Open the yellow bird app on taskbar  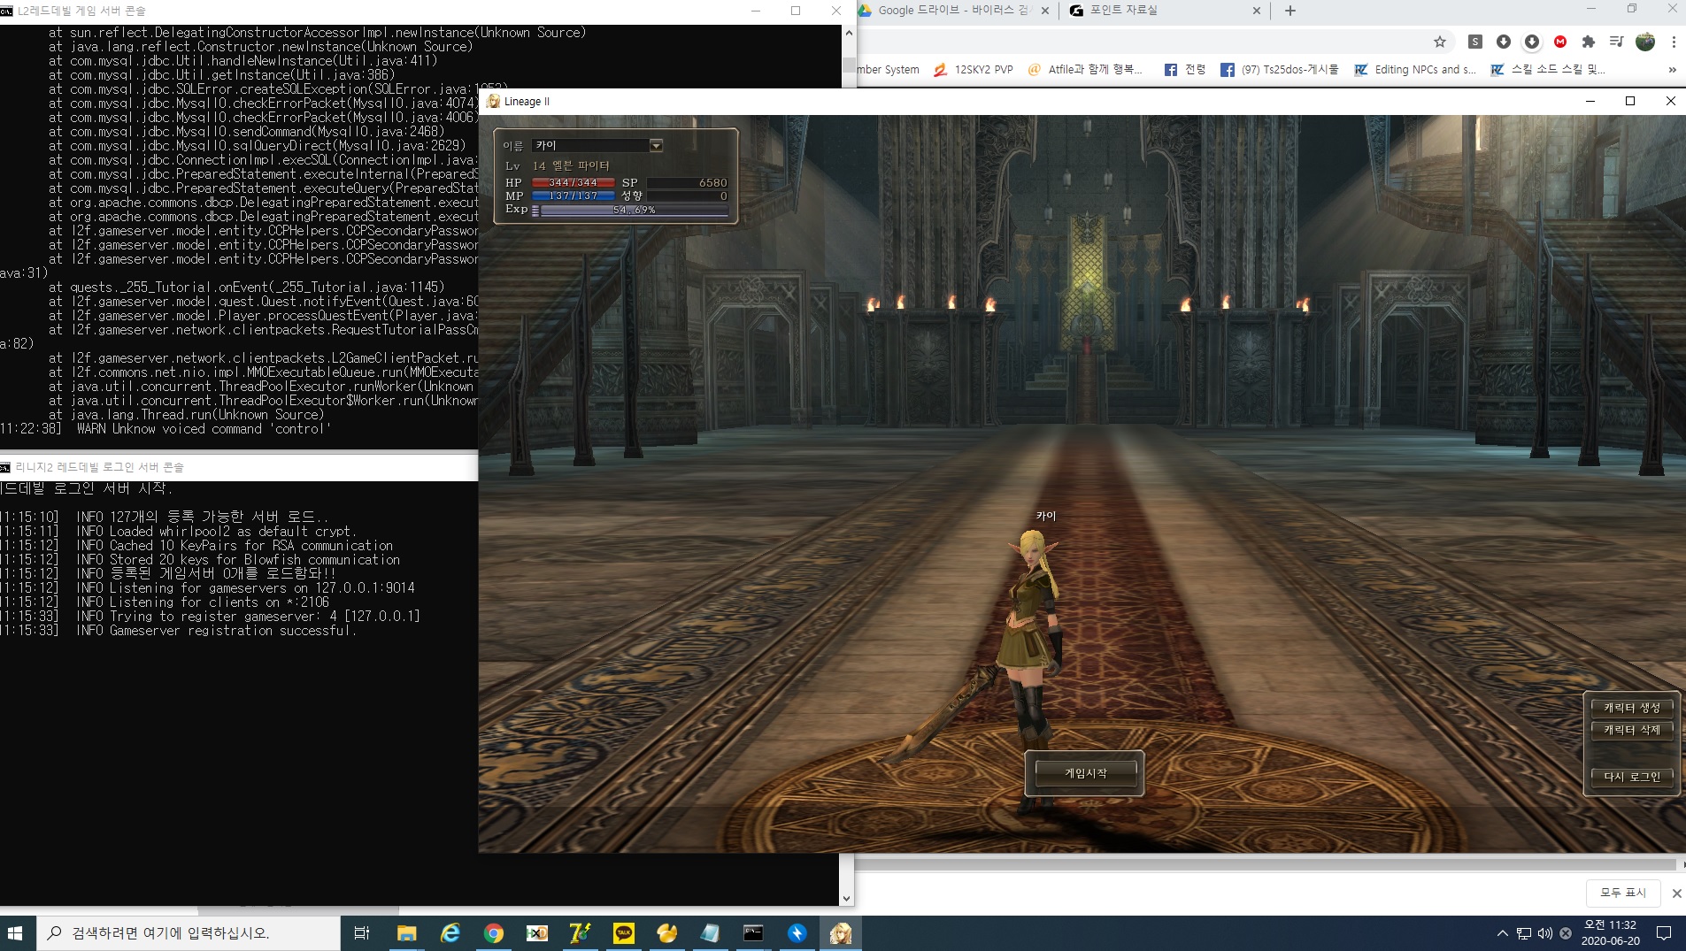click(667, 932)
